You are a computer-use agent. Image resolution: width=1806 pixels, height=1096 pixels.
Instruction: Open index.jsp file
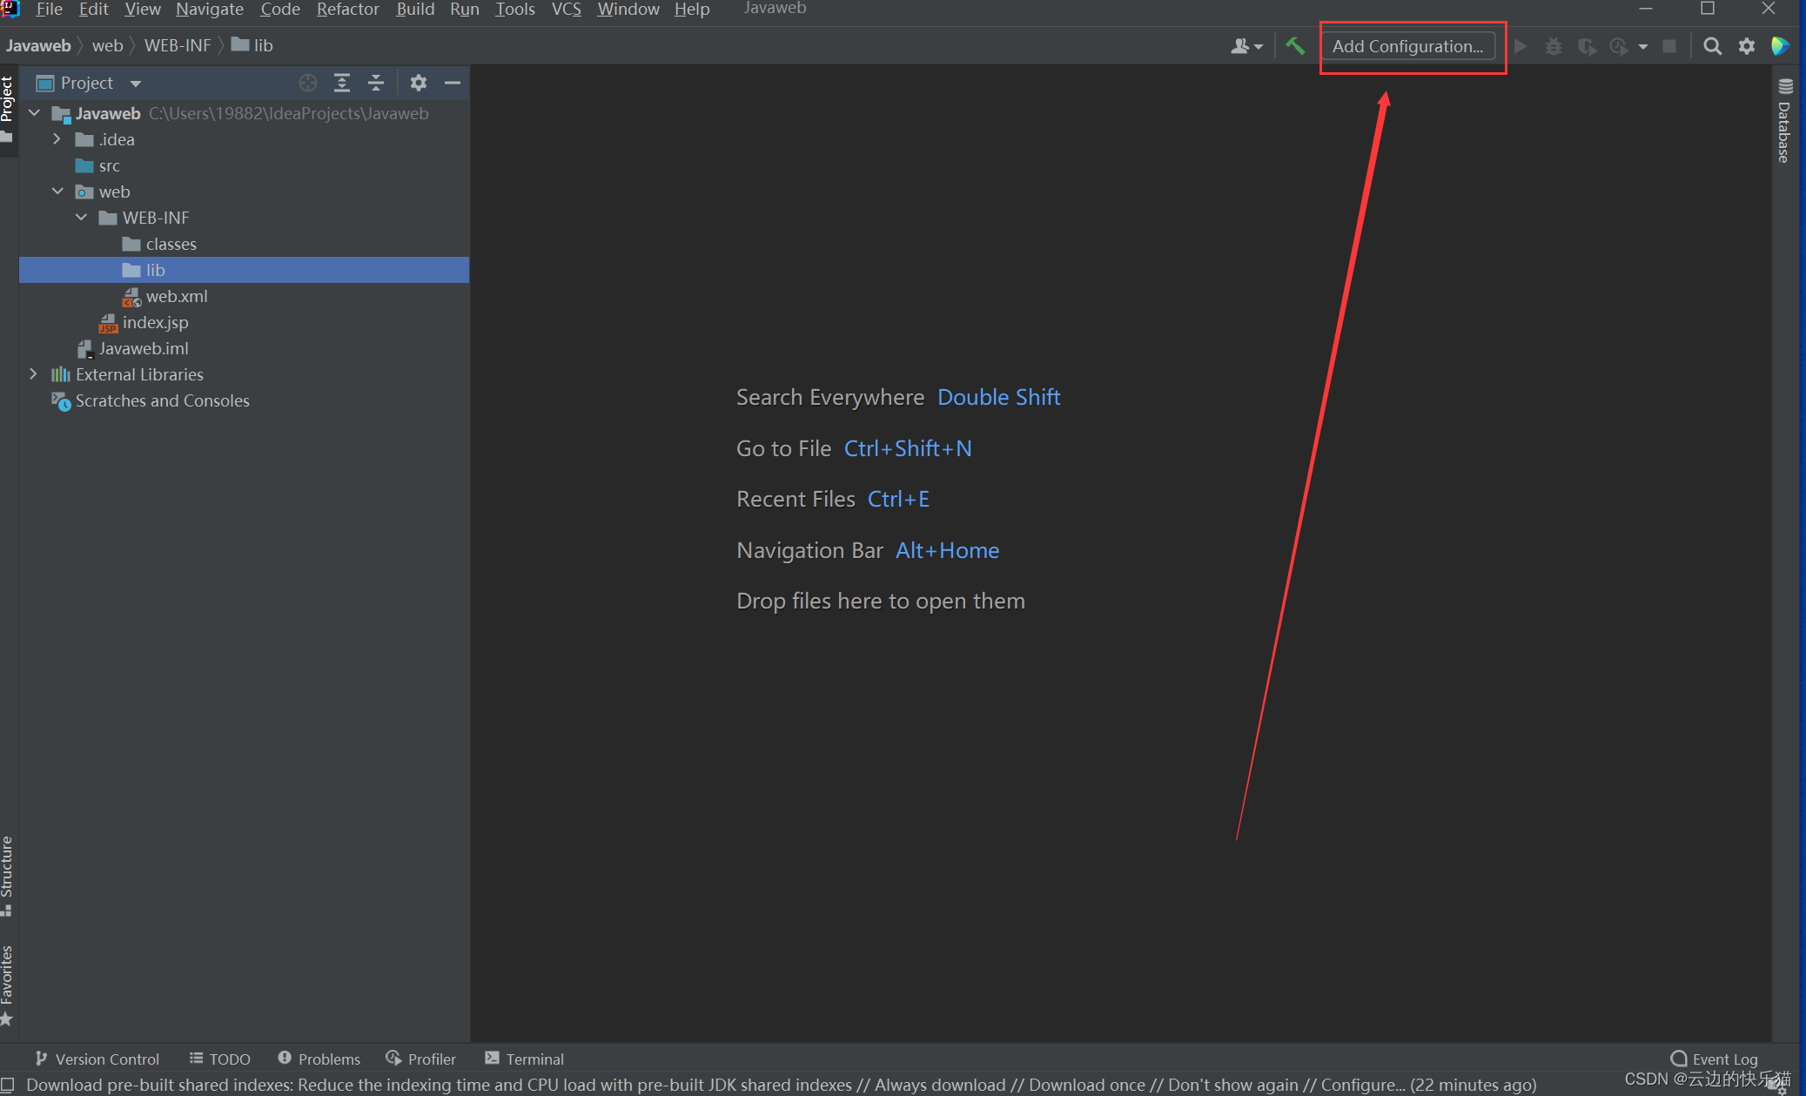click(155, 321)
